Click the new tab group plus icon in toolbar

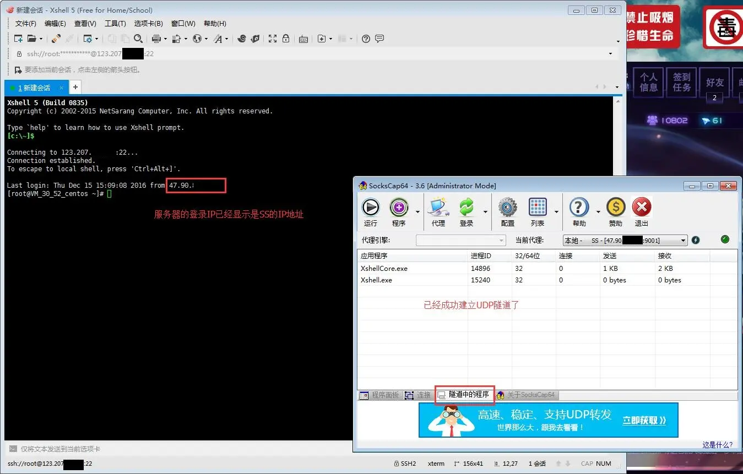322,39
